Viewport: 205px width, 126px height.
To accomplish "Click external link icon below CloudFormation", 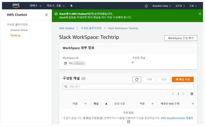I will [129, 122].
